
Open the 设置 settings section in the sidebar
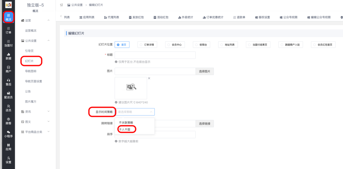[x=8, y=160]
